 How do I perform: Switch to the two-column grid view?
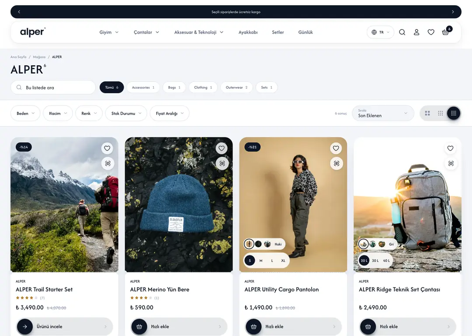[x=427, y=113]
